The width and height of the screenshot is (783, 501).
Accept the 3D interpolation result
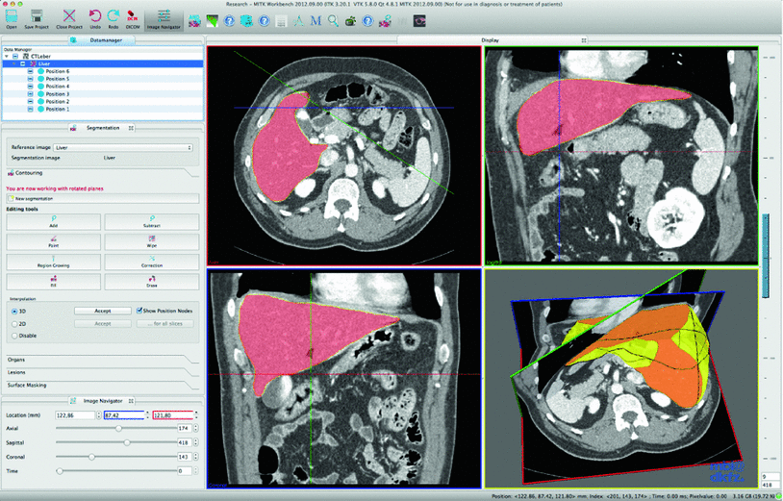pyautogui.click(x=103, y=311)
